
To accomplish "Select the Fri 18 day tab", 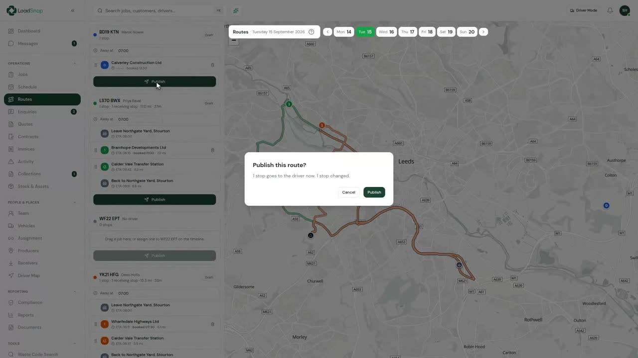I will coord(427,32).
